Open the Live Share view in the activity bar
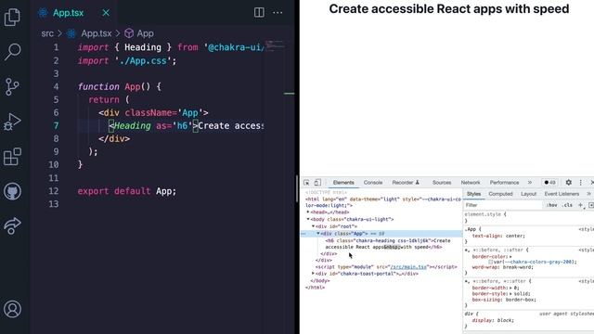The width and height of the screenshot is (594, 334). click(12, 226)
